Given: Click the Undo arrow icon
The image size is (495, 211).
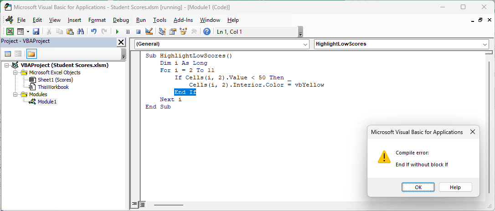Looking at the screenshot, I should click(x=93, y=31).
